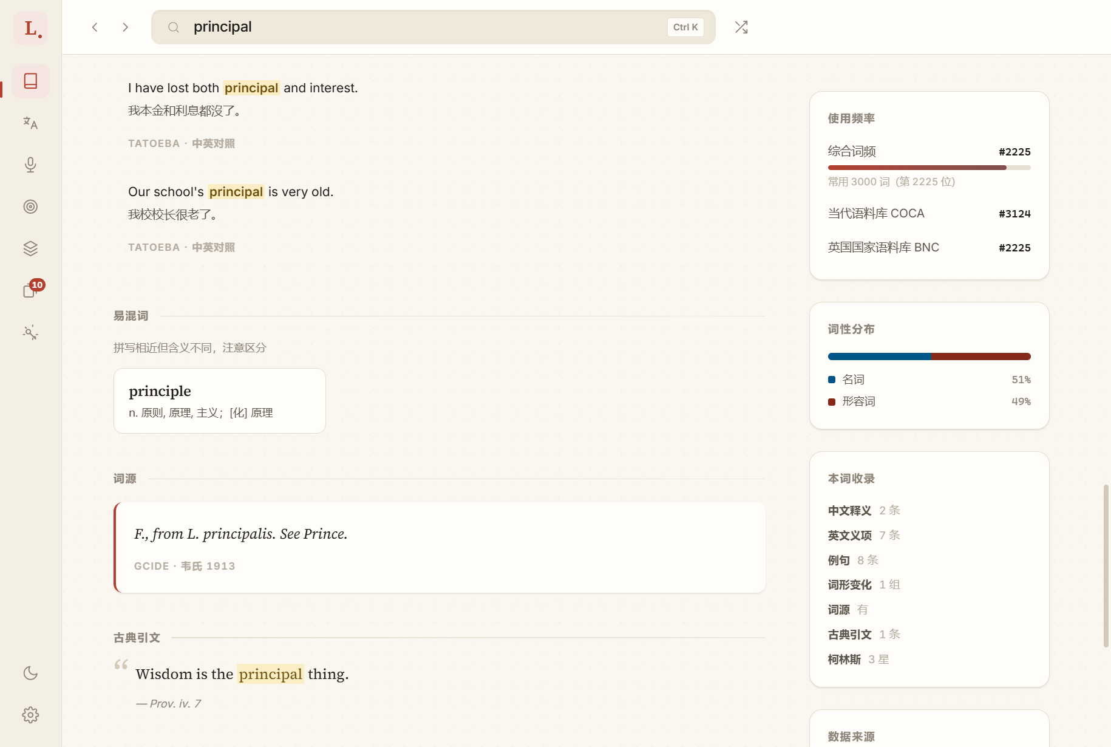
Task: Click the 使用频率 card heading
Action: coord(851,118)
